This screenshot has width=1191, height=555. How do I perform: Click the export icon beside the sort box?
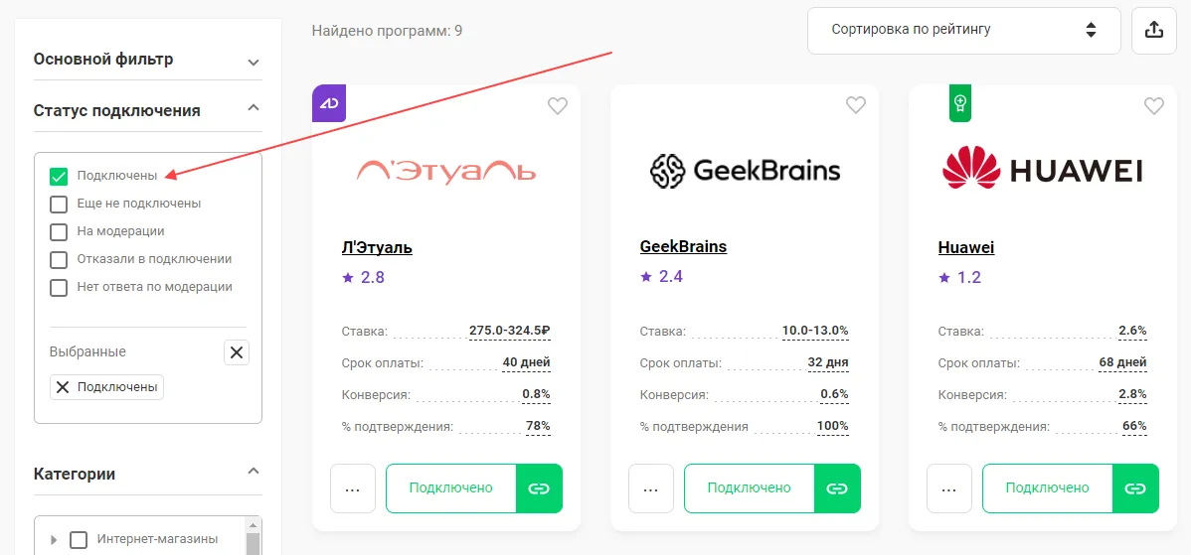tap(1154, 31)
